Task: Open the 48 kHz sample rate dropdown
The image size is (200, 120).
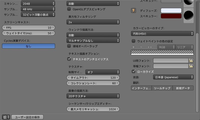Action: [38, 9]
